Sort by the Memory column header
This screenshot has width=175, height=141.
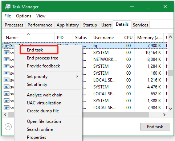click(x=149, y=38)
